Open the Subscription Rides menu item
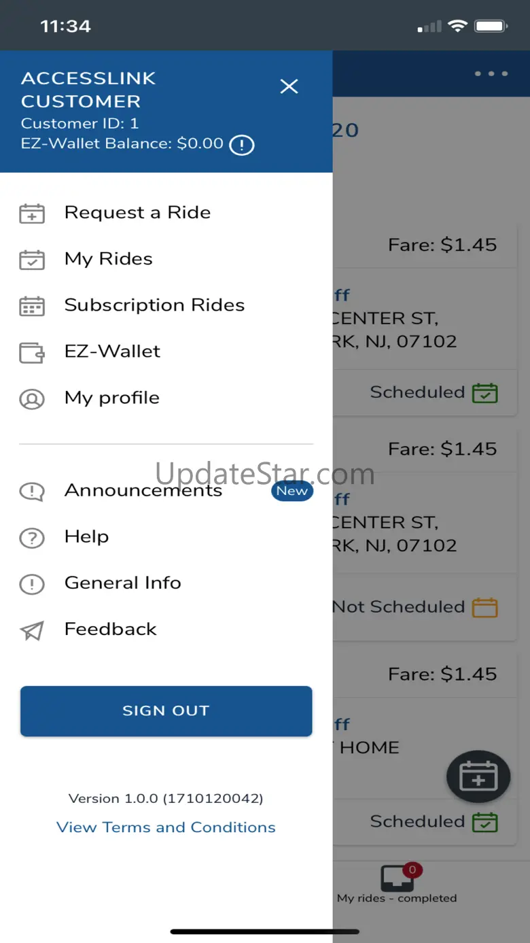This screenshot has width=530, height=943. tap(154, 305)
